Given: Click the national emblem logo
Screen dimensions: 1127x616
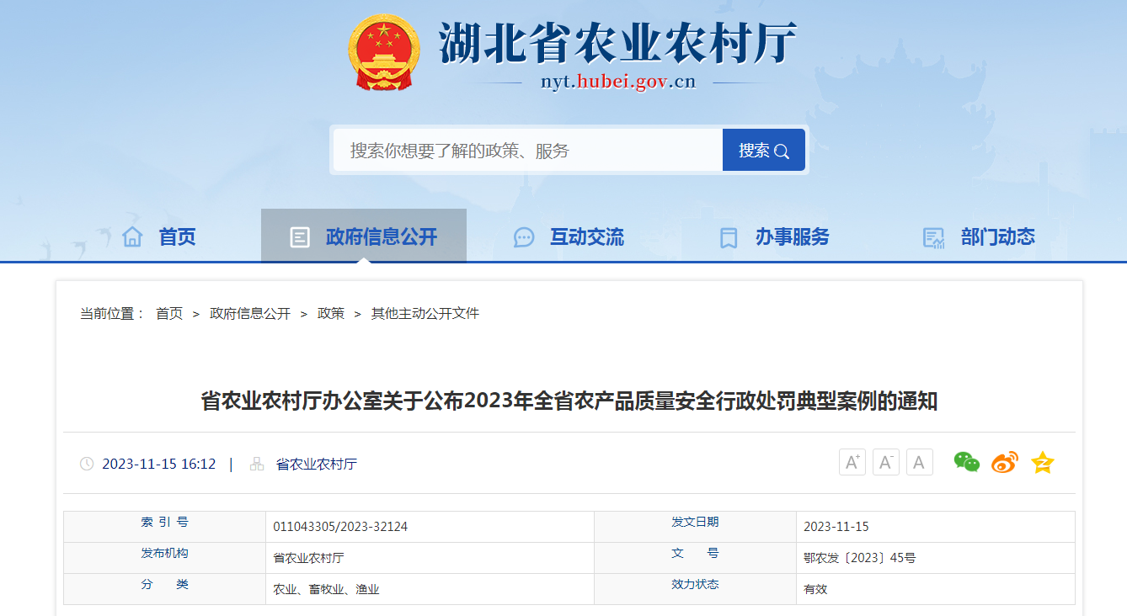Looking at the screenshot, I should 384,54.
